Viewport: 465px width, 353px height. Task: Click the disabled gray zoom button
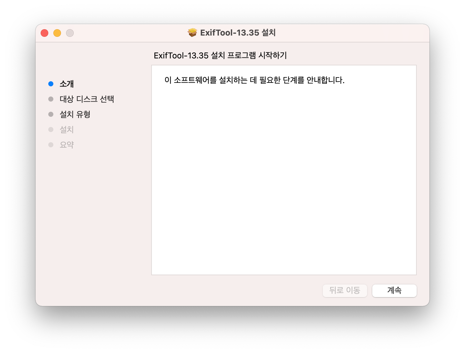(x=70, y=33)
